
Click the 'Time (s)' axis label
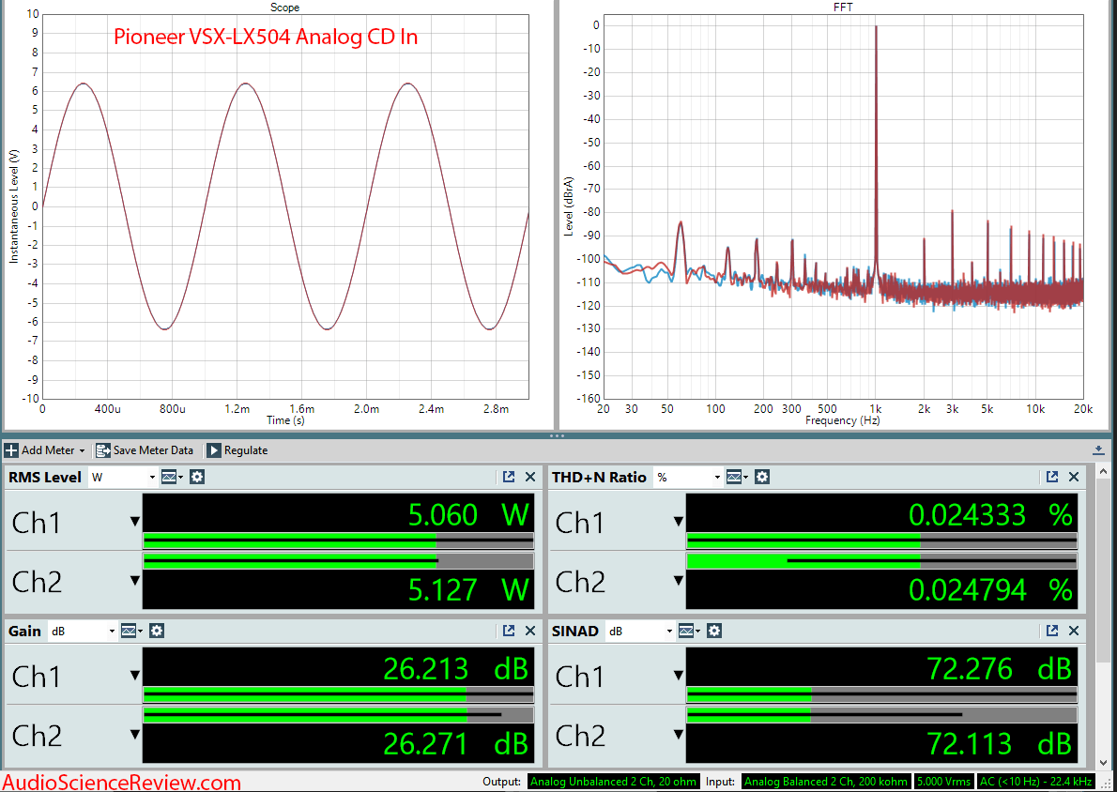pos(285,420)
